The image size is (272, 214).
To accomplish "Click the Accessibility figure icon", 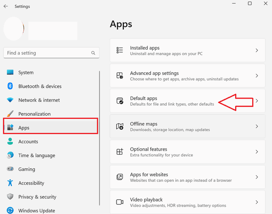I will (x=10, y=183).
